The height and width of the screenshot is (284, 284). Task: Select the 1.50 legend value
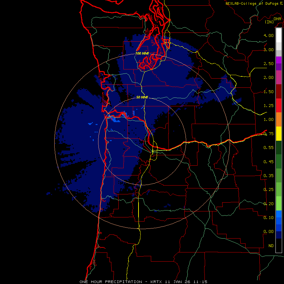(x=269, y=92)
